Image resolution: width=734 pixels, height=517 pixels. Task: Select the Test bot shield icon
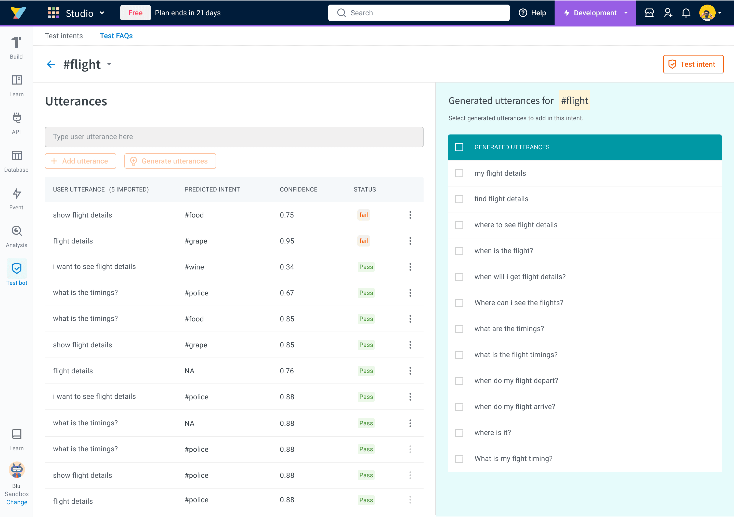[17, 268]
